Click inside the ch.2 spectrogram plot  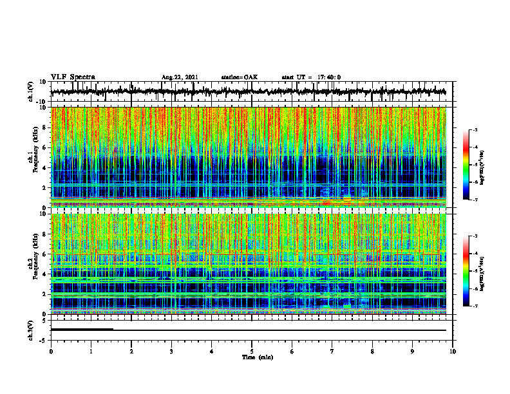pyautogui.click(x=249, y=264)
